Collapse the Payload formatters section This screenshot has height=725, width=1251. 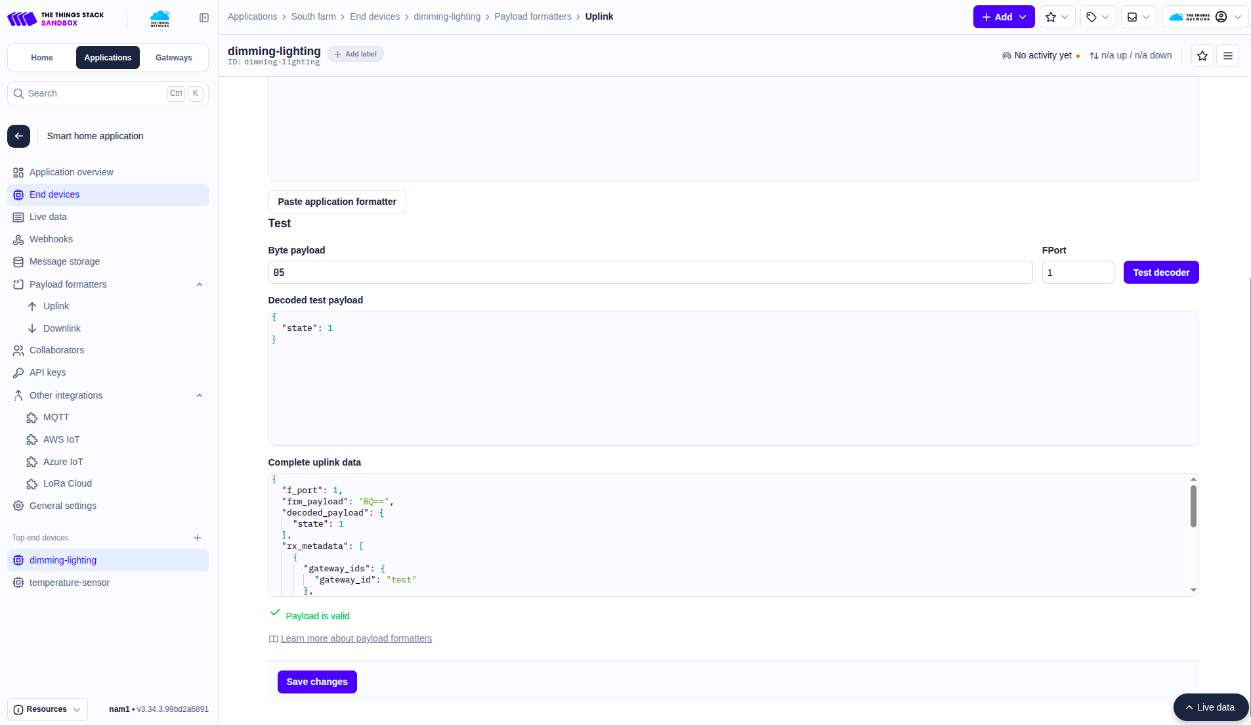tap(200, 284)
